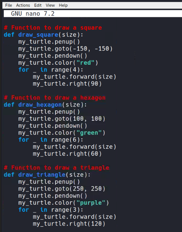Click the "green" color string
The image size is (182, 232).
point(89,133)
